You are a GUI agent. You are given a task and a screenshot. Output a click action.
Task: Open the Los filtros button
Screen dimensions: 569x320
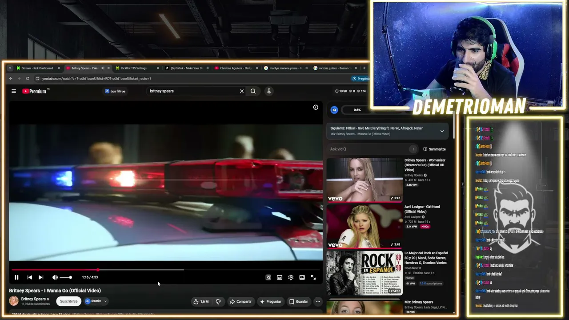(115, 91)
